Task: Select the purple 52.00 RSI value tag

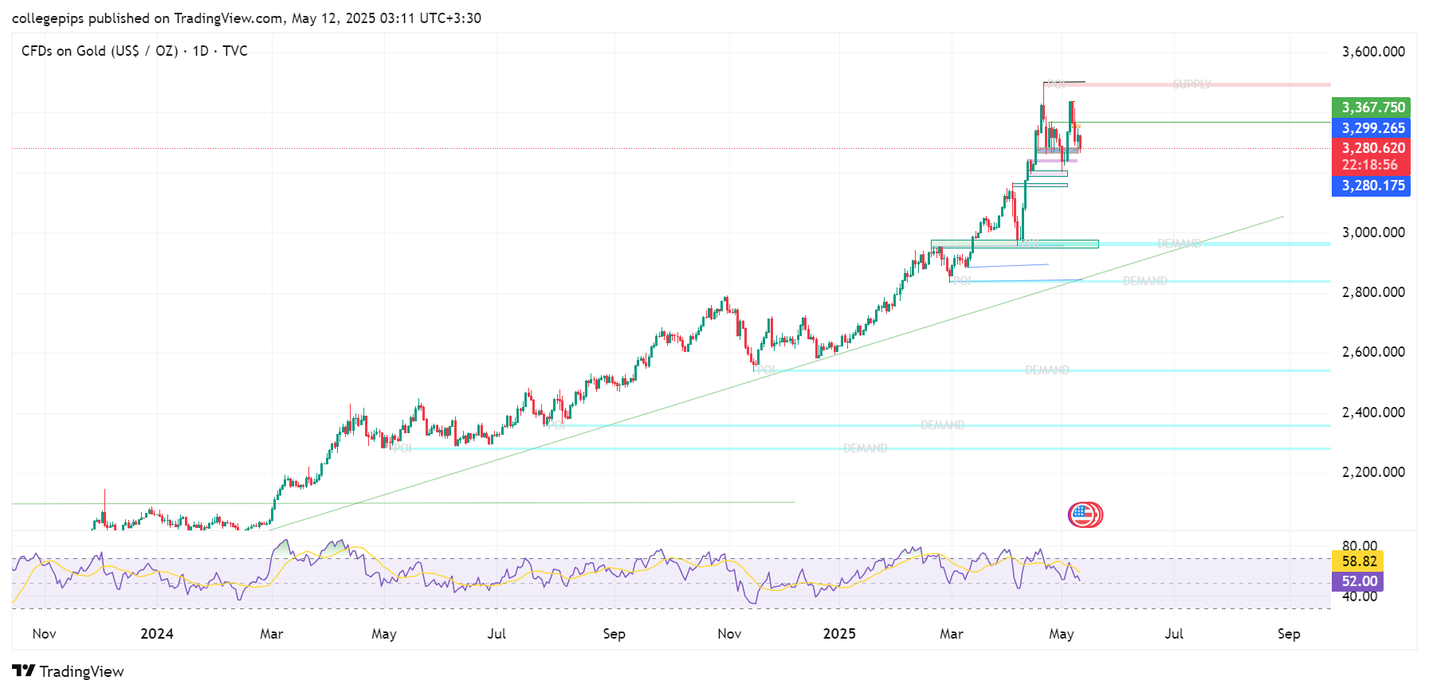Action: pyautogui.click(x=1359, y=581)
